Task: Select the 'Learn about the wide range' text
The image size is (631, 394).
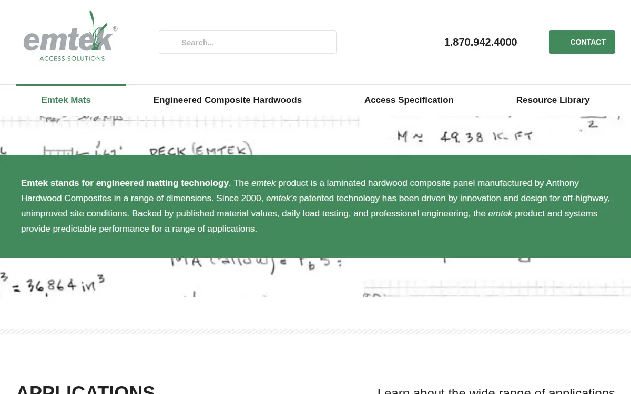Action: pyautogui.click(x=496, y=390)
